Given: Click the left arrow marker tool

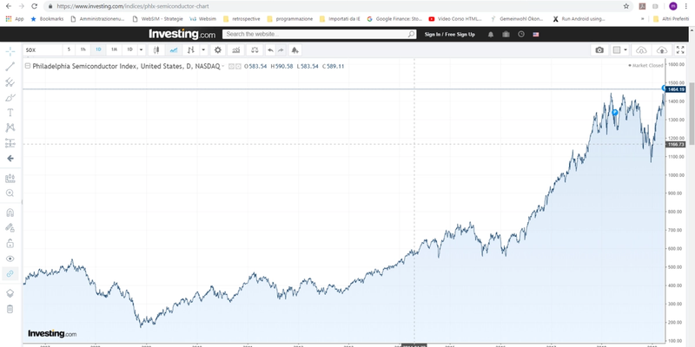Looking at the screenshot, I should pos(10,159).
